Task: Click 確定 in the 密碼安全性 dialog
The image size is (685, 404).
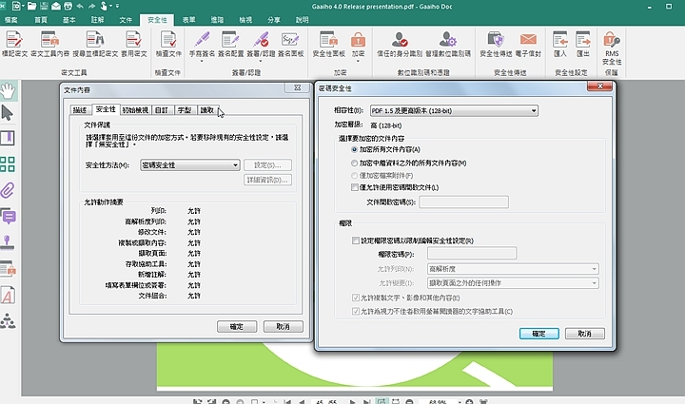Action: click(539, 334)
